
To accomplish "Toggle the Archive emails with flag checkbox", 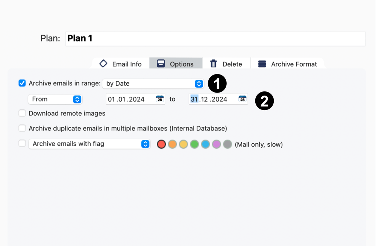I will (x=22, y=143).
